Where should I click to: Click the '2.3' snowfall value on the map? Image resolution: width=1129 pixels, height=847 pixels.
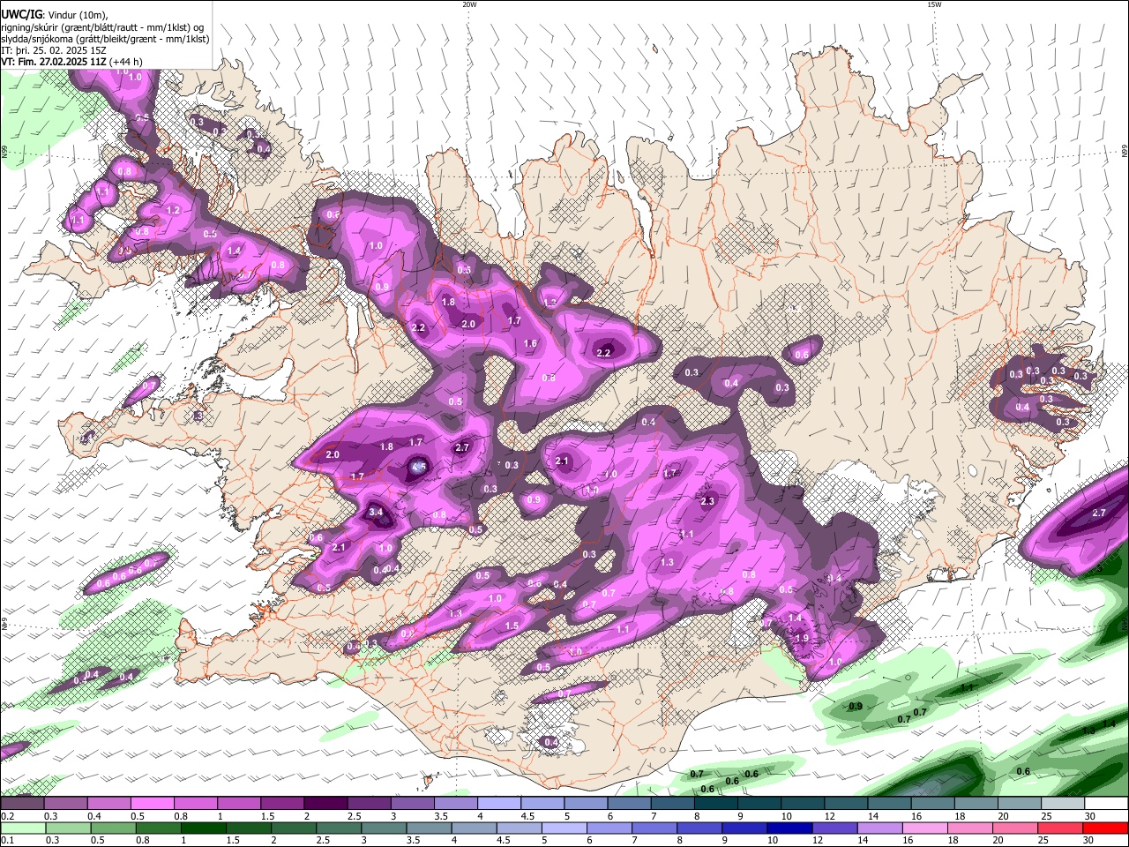coord(707,501)
